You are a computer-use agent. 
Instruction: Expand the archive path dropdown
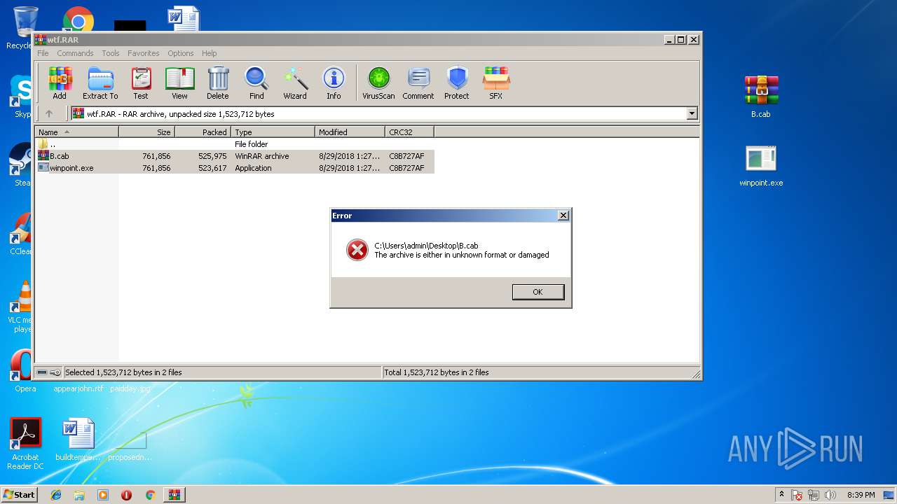pyautogui.click(x=692, y=113)
